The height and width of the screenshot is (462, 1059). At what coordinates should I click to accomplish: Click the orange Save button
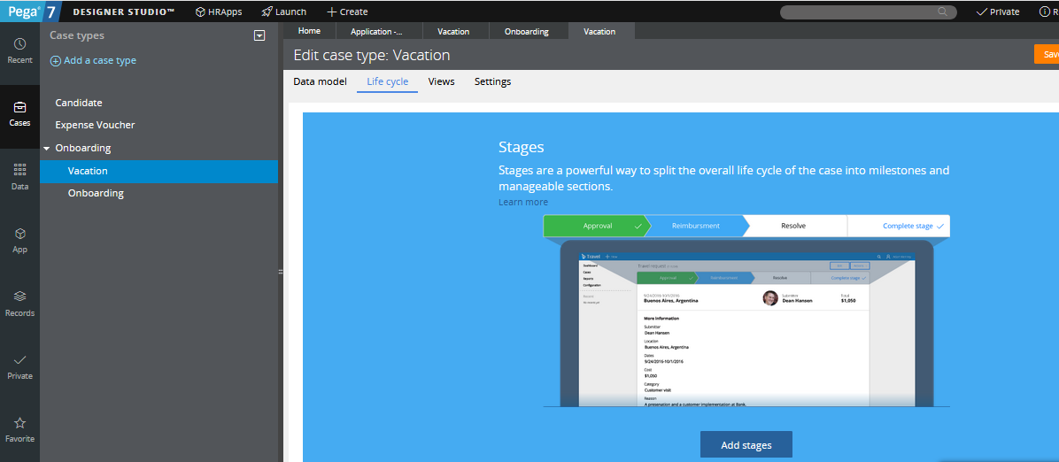1047,55
